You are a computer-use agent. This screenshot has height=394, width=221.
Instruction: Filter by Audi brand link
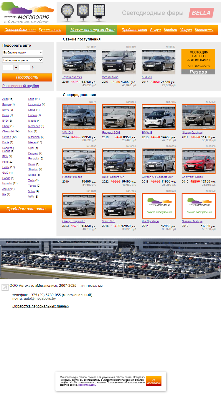click(5, 99)
